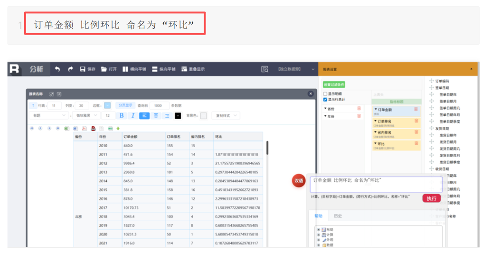The width and height of the screenshot is (491, 253).
Task: Enable the 显示明细 checkbox
Action: (x=325, y=94)
